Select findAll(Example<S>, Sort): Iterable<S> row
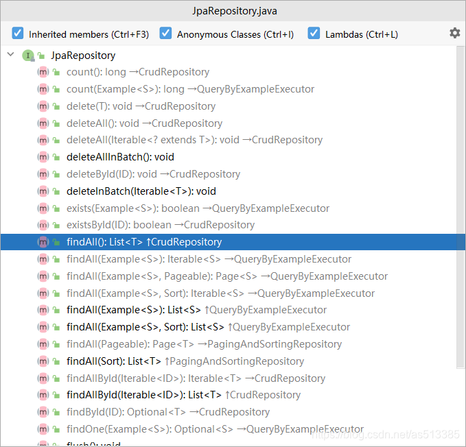 tap(229, 293)
